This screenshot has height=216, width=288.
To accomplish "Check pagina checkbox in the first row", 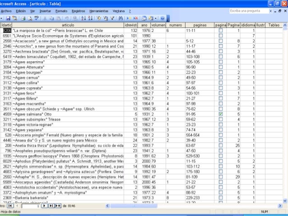I will (220, 30).
